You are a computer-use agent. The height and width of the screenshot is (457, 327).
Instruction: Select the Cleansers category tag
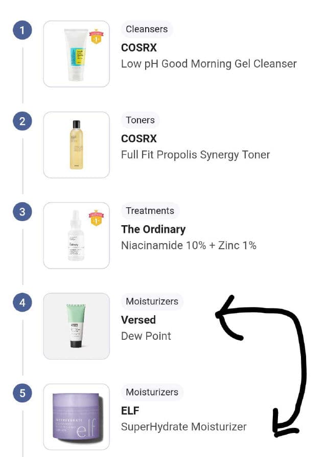pyautogui.click(x=147, y=29)
